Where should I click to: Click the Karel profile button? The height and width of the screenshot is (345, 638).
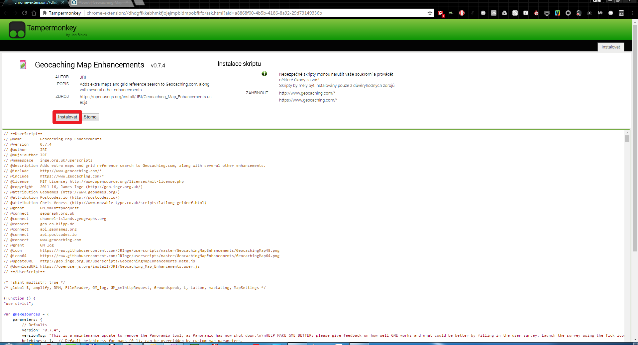point(597,1)
